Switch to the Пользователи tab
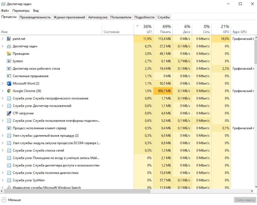 (121, 17)
